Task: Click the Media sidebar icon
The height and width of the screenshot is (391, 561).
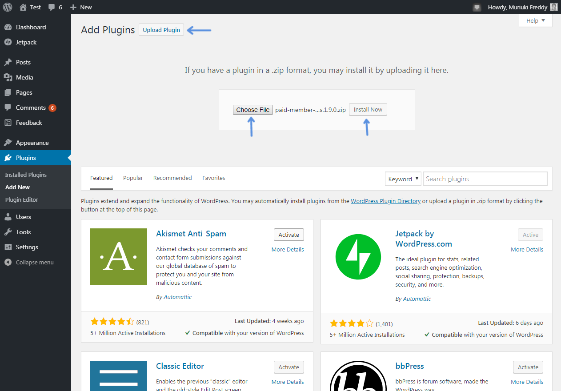Action: coord(8,77)
